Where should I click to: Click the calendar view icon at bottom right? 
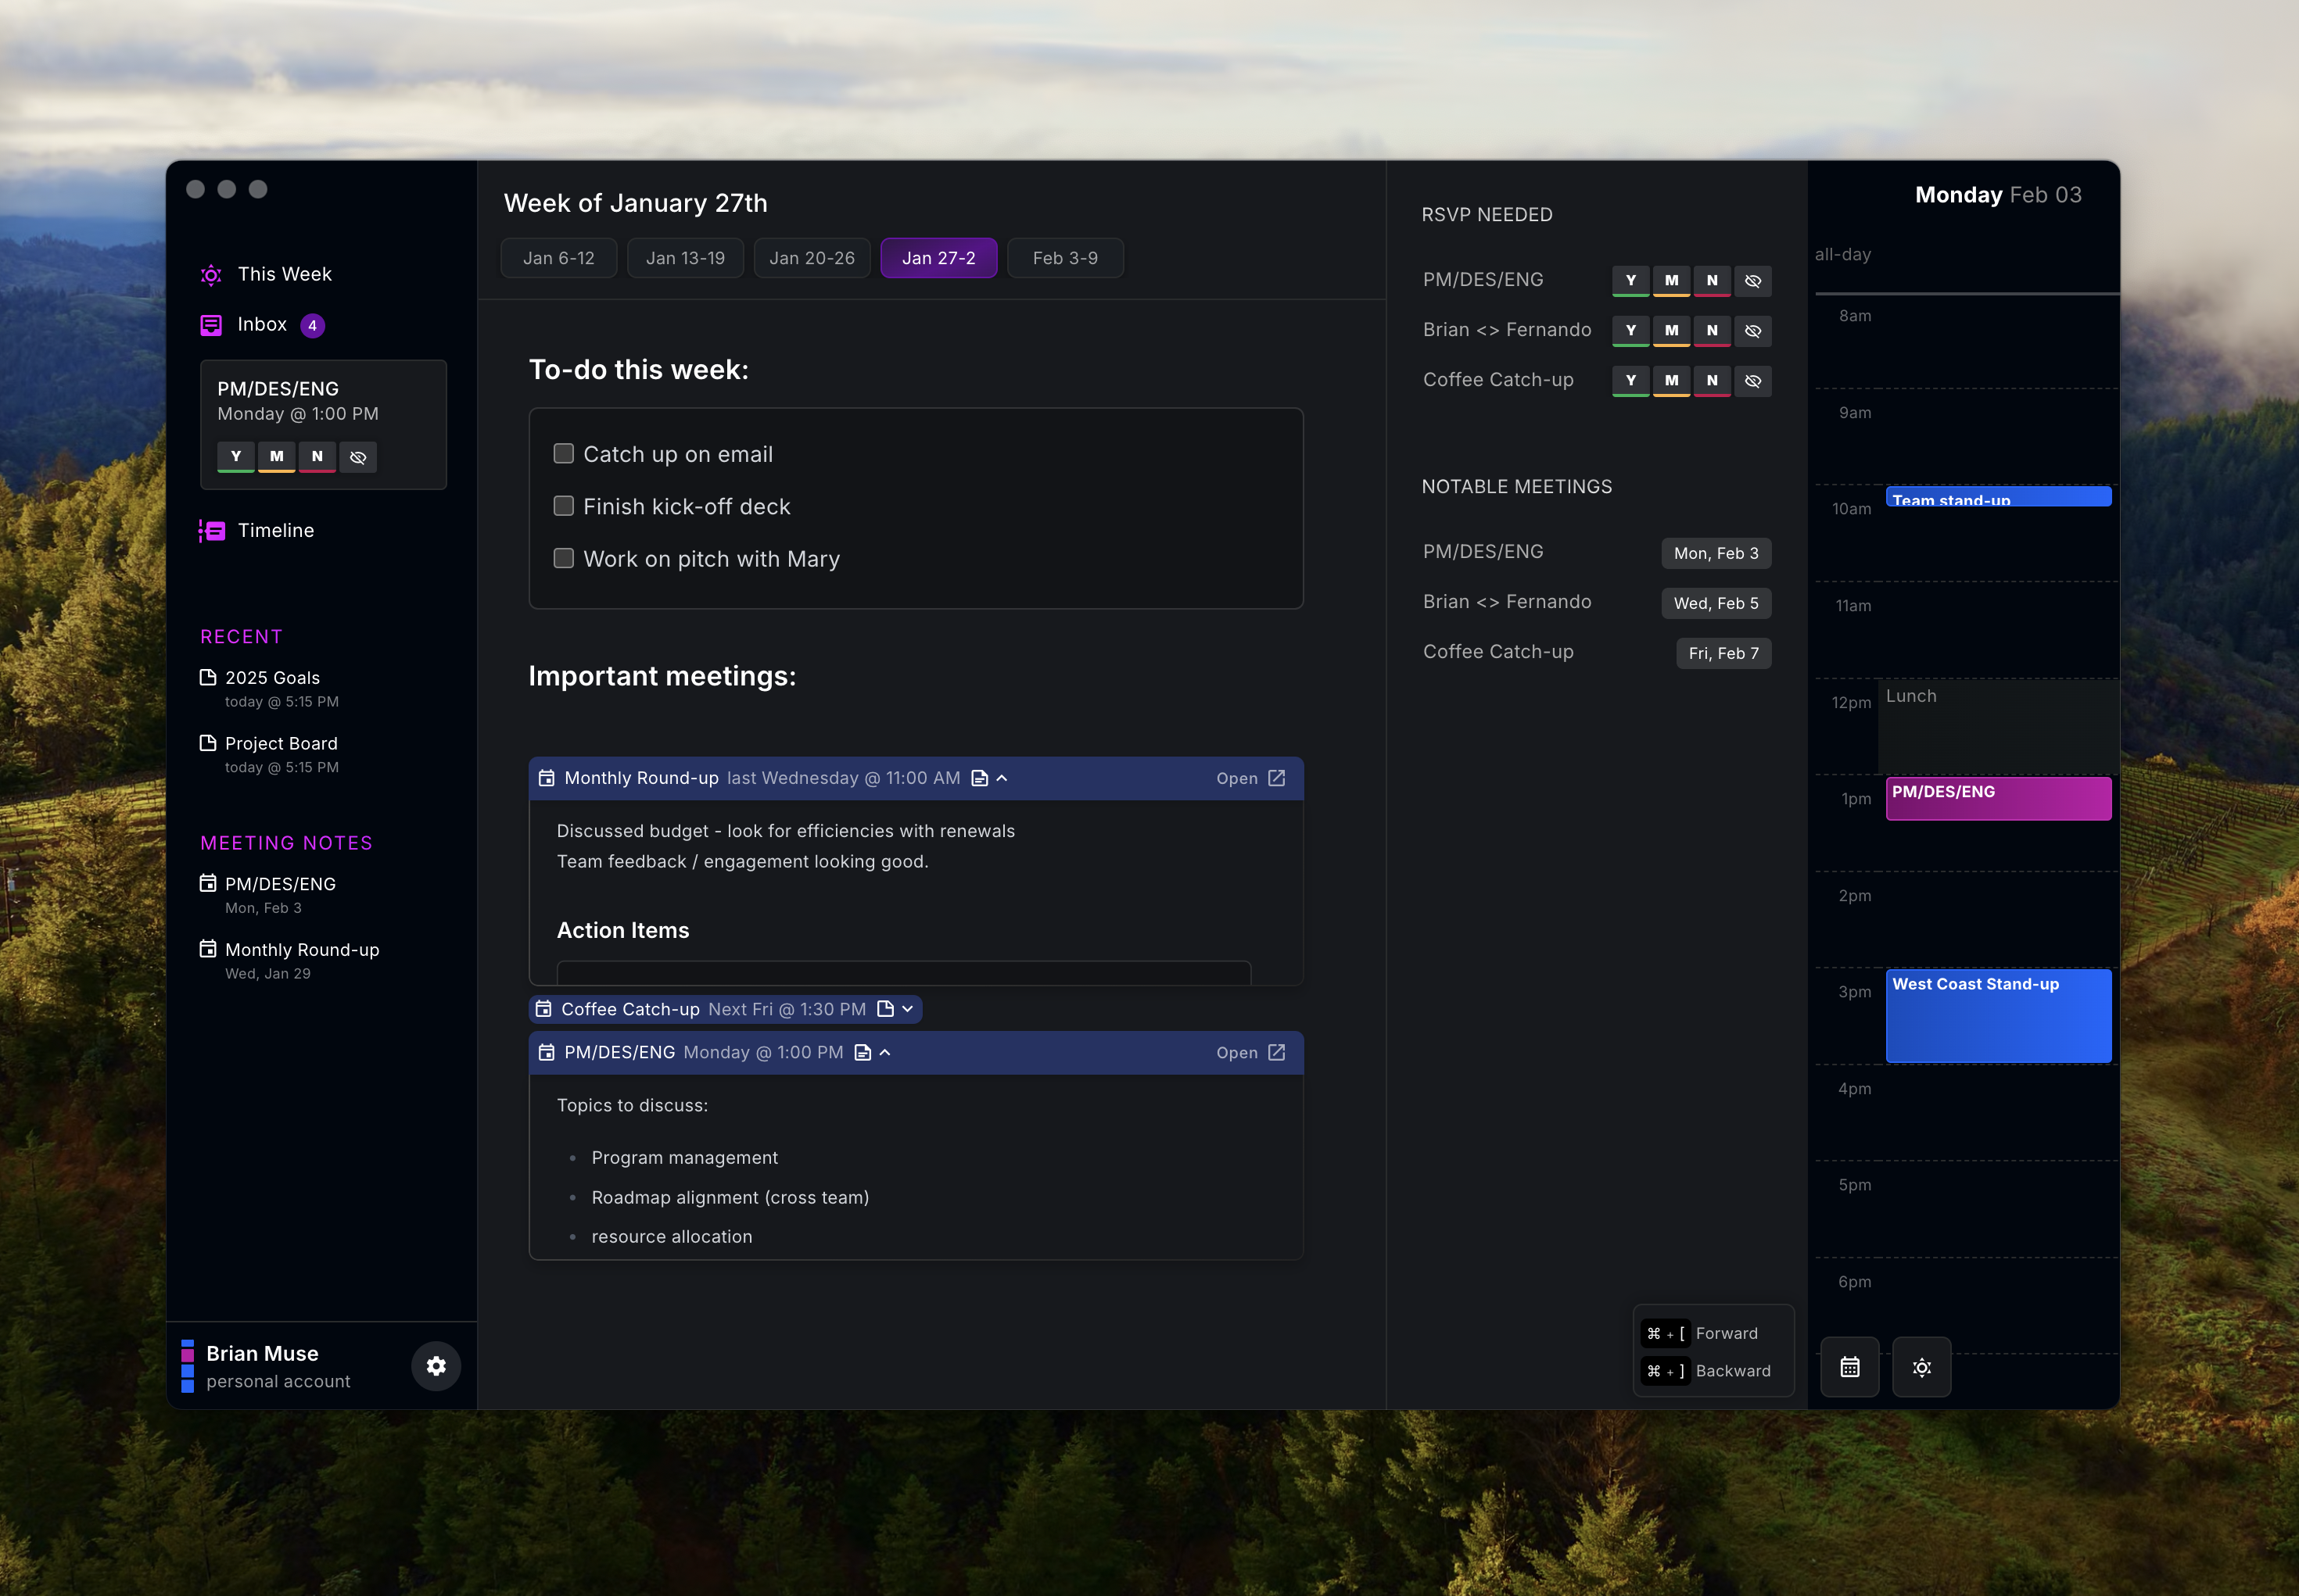(1849, 1366)
